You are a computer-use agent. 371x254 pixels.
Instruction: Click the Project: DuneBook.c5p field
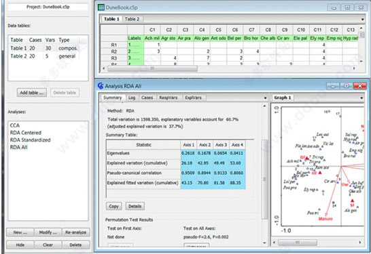(x=48, y=7)
